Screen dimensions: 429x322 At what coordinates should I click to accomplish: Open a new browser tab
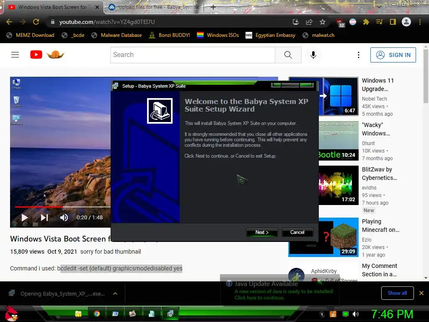tap(213, 7)
